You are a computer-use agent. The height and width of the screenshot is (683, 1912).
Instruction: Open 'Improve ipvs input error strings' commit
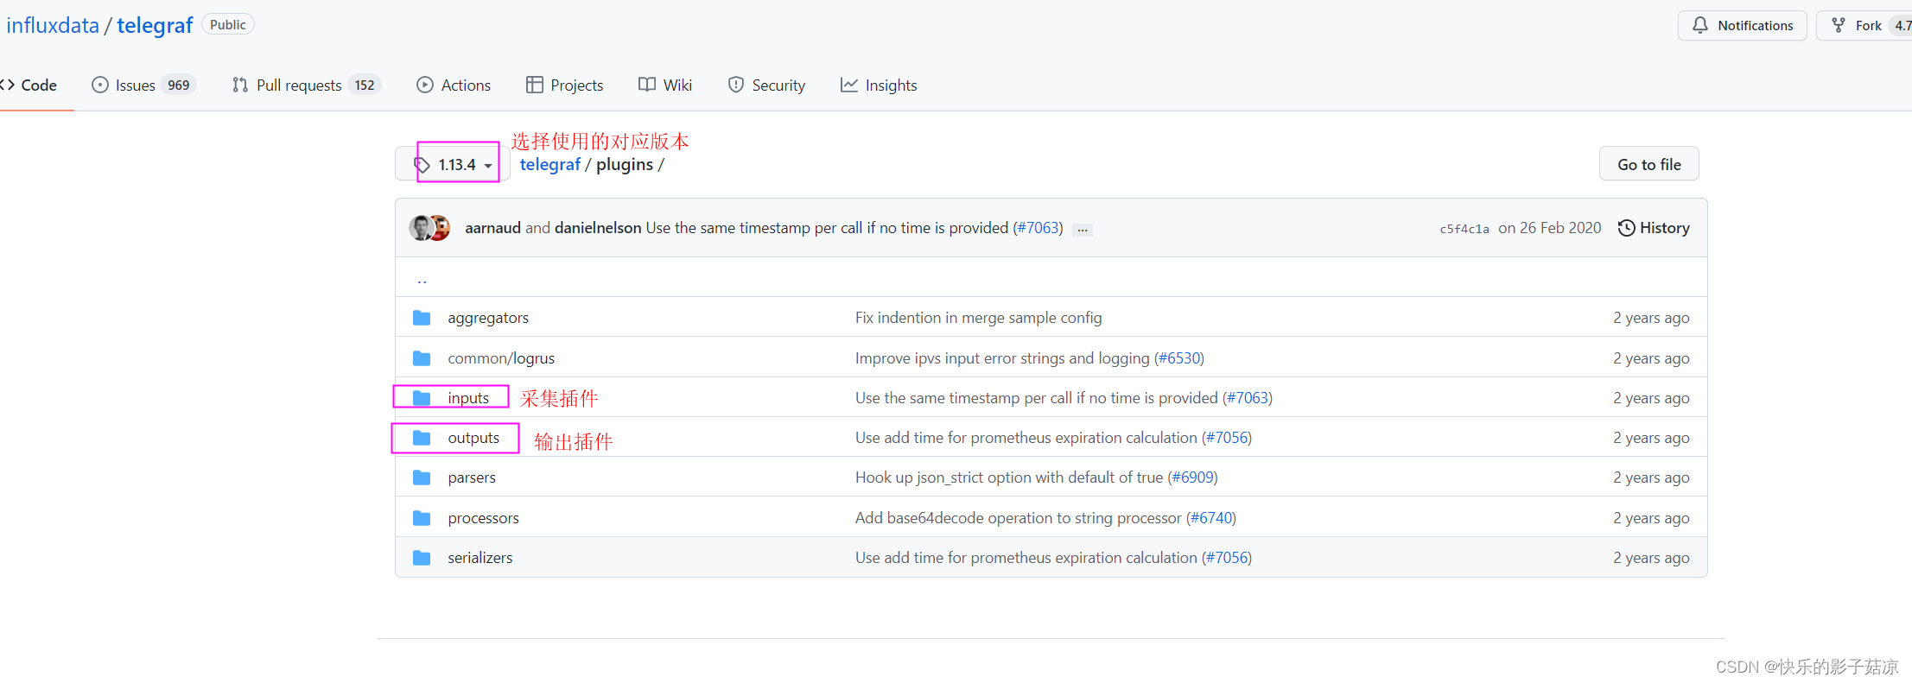pyautogui.click(x=1002, y=358)
